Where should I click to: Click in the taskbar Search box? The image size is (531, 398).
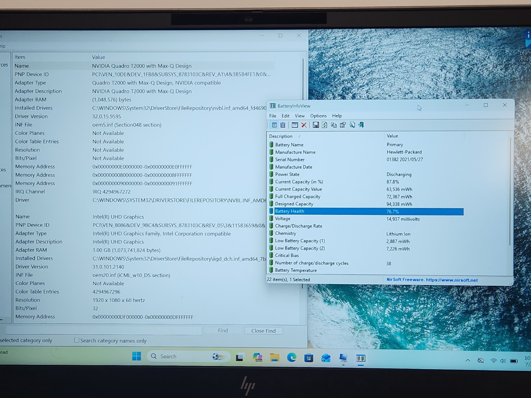point(188,356)
